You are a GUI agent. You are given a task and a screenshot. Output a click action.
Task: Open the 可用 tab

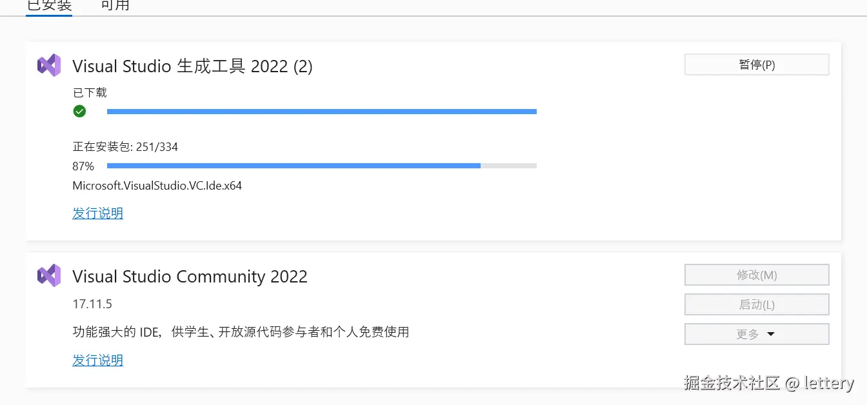coord(115,6)
